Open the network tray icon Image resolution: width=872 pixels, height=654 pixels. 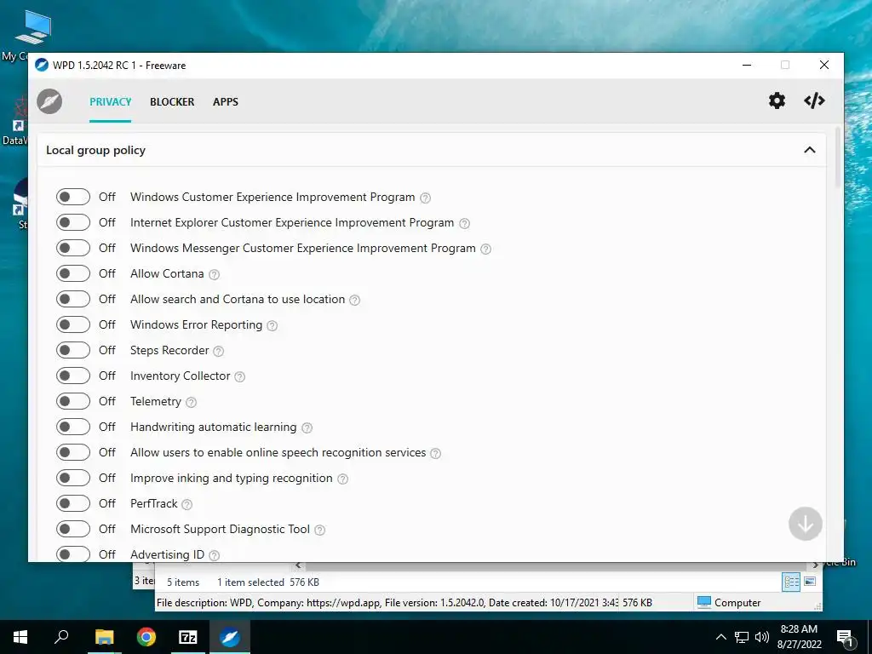[x=742, y=637]
